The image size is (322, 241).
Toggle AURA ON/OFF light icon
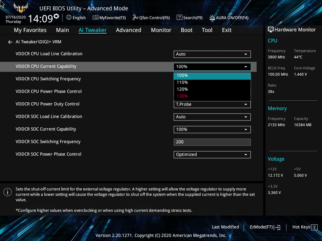click(212, 18)
